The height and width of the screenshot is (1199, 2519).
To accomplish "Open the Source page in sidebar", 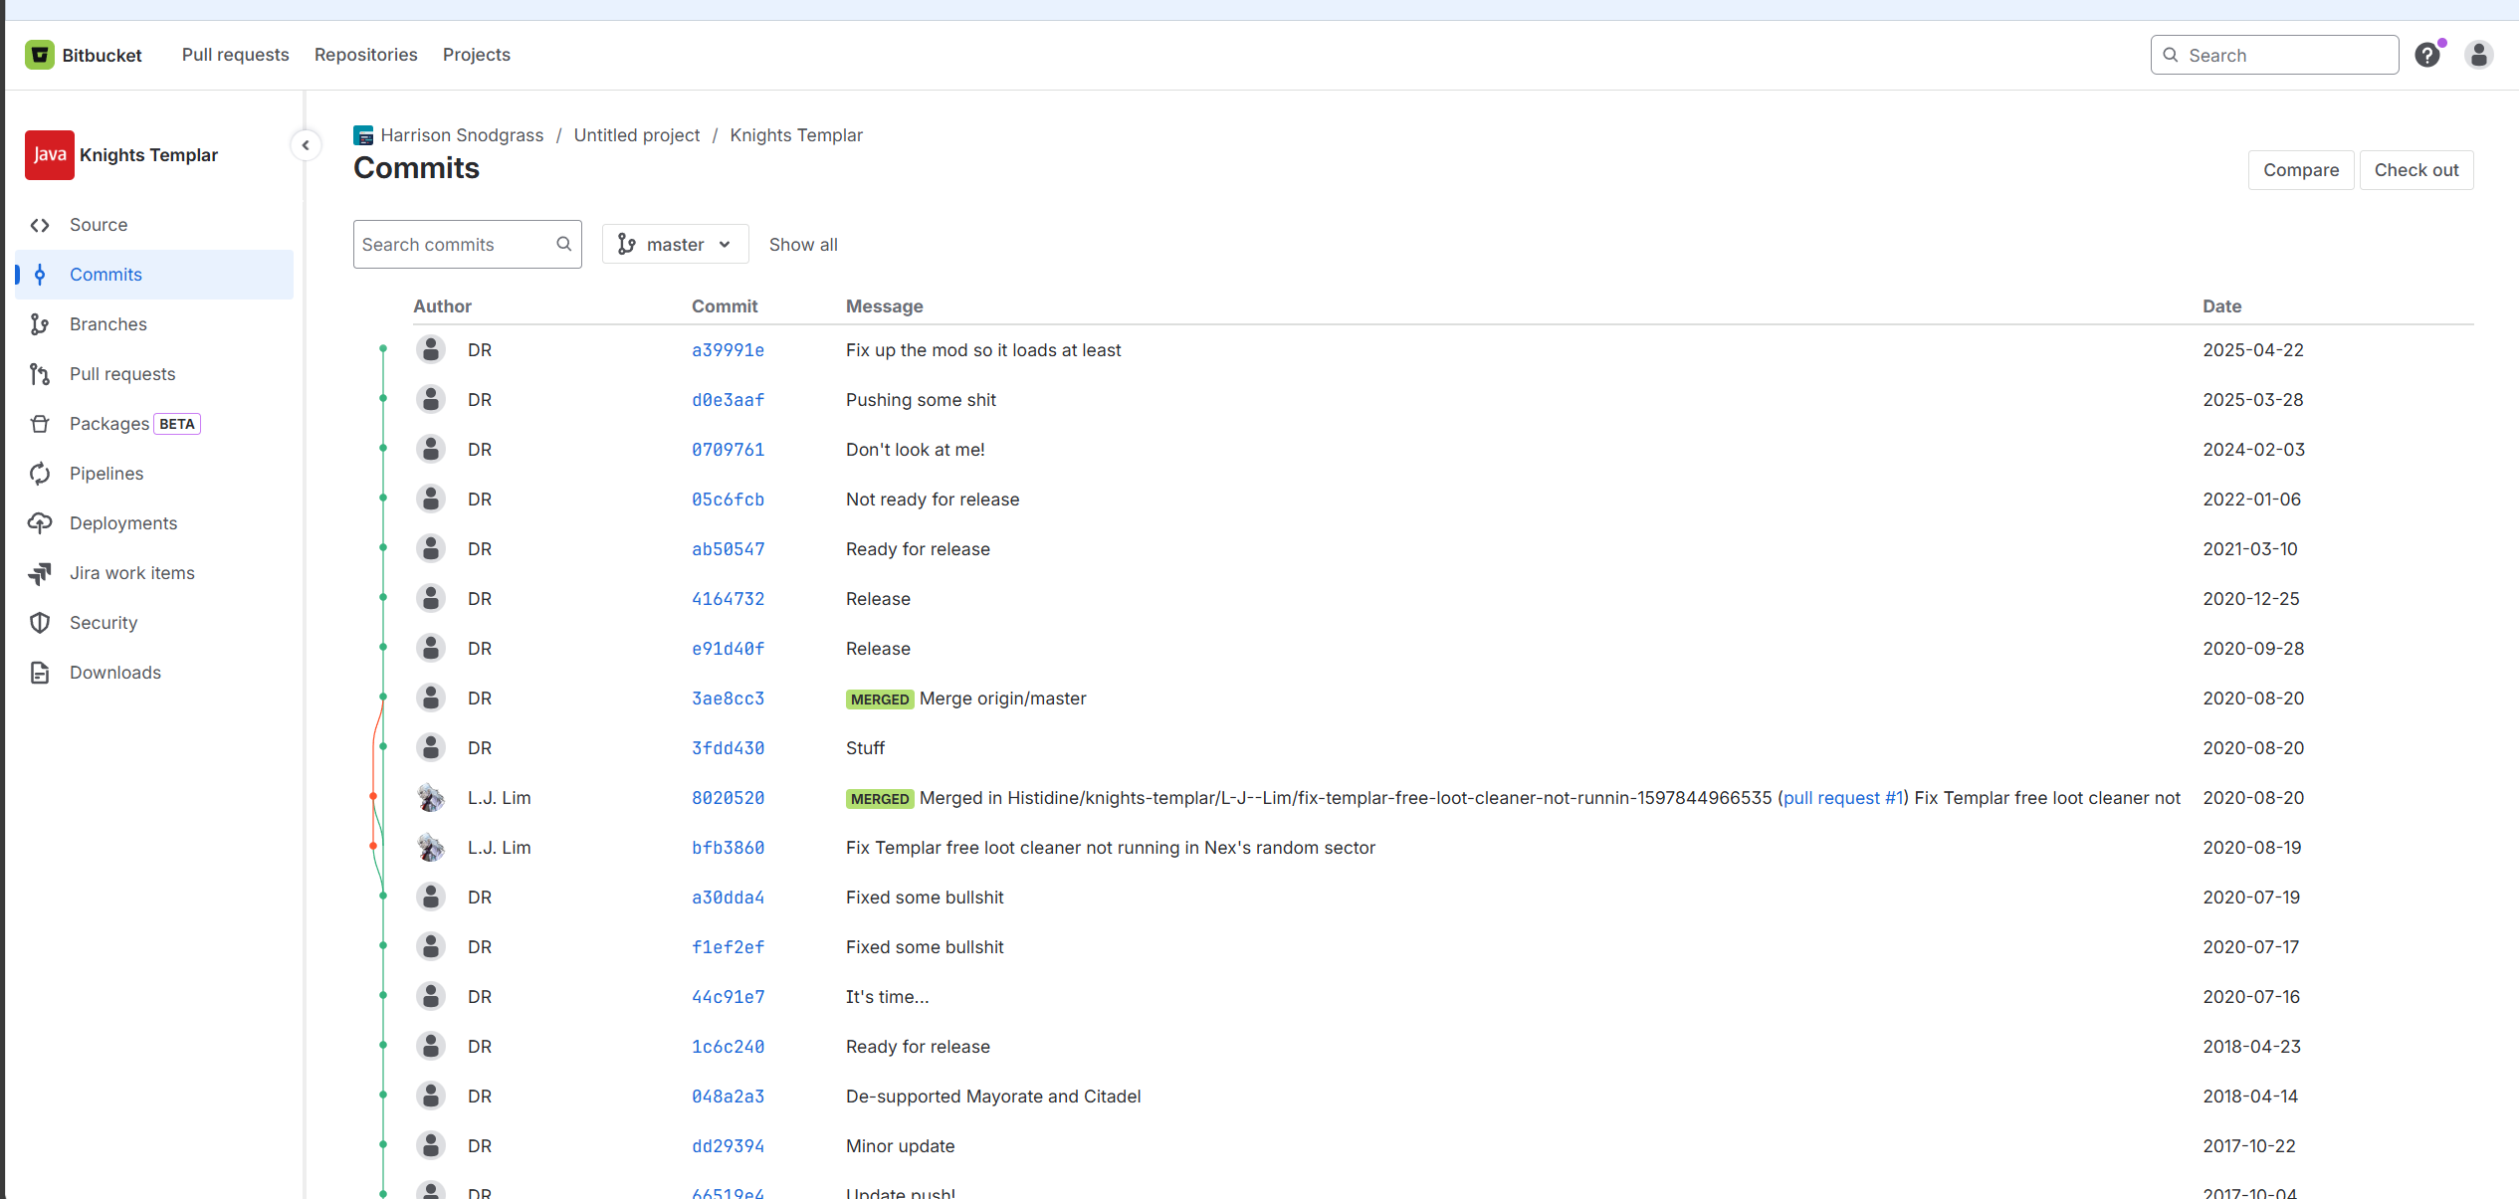I will coord(99,225).
